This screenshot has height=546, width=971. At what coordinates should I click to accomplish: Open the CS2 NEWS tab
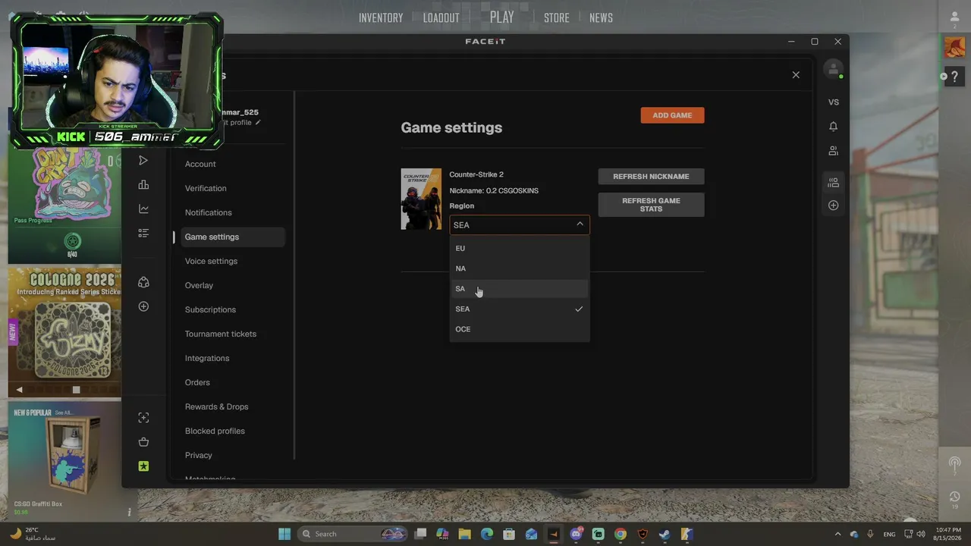(601, 18)
